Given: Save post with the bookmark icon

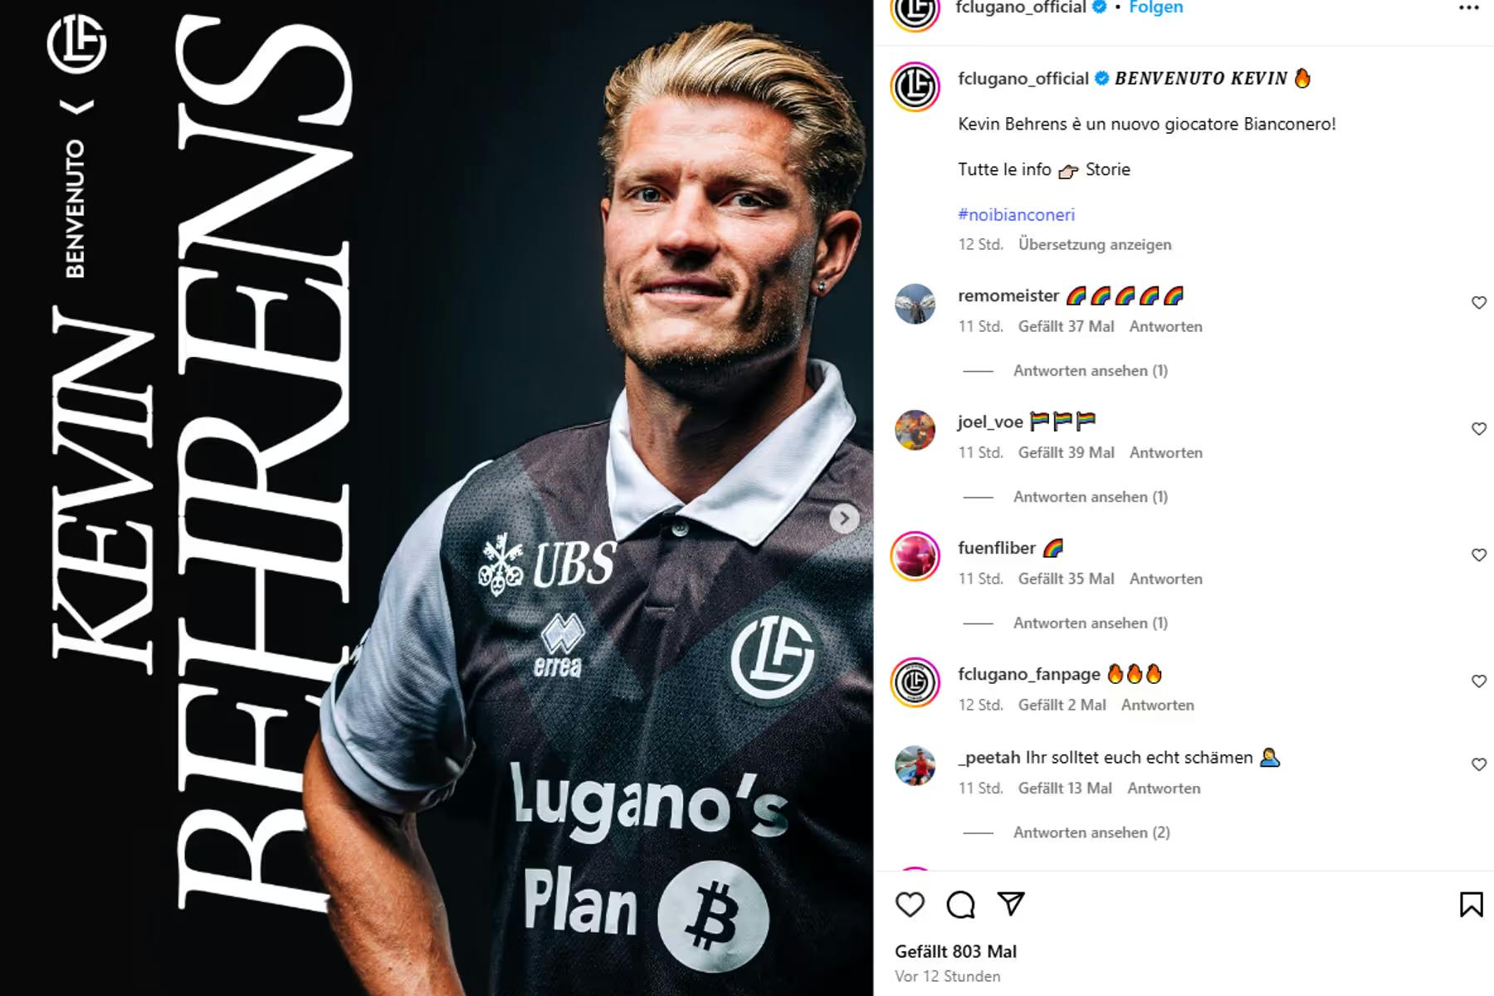Looking at the screenshot, I should 1471,904.
